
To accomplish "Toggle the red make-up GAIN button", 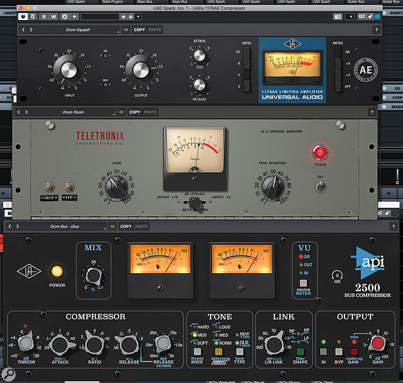I will click(x=354, y=351).
